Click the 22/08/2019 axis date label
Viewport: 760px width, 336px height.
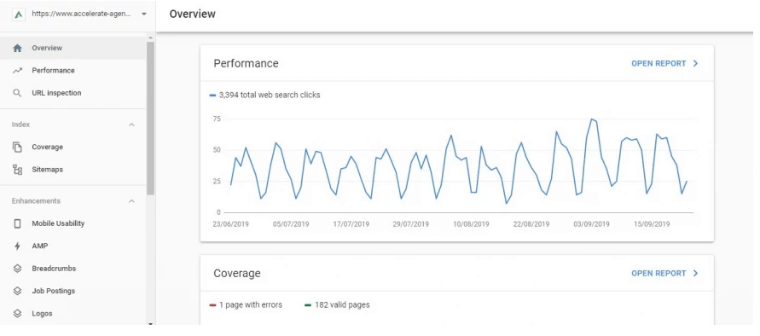(x=531, y=224)
